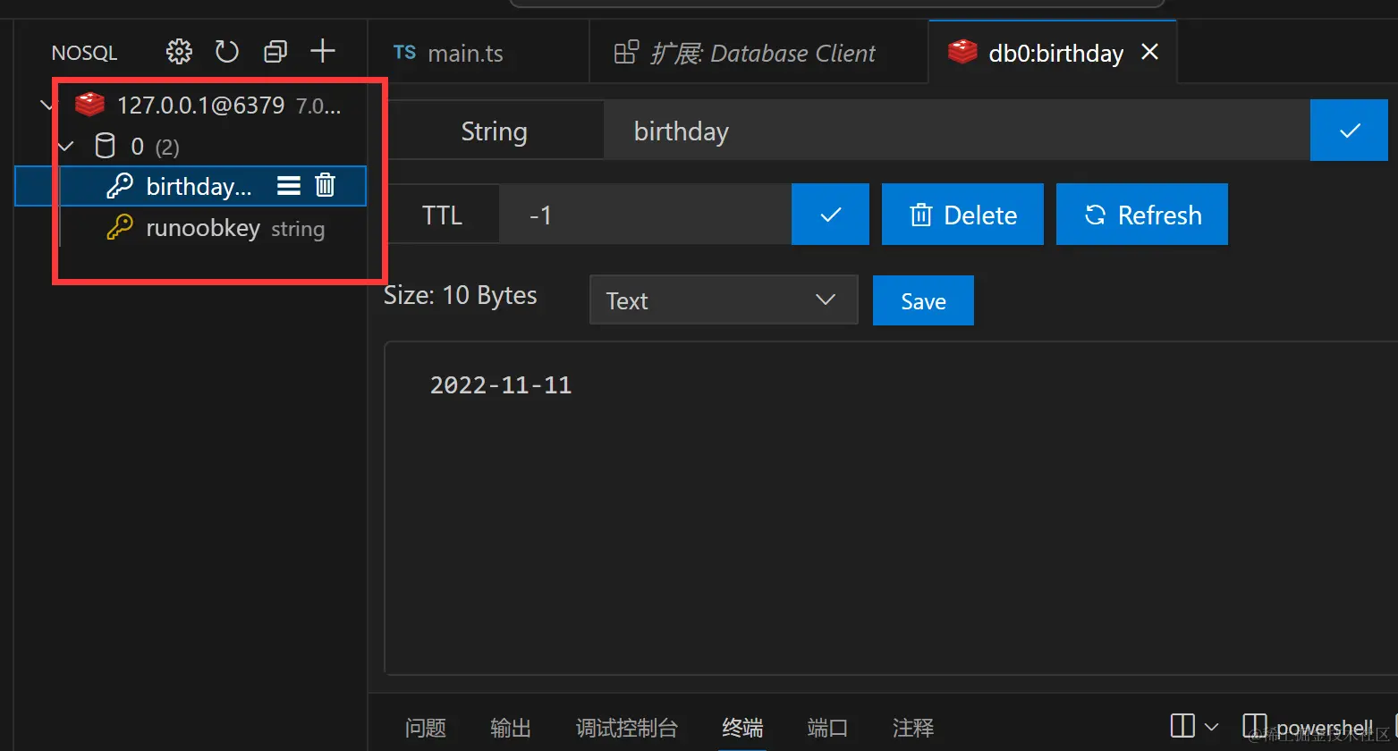Switch to the main.ts tab

click(479, 53)
